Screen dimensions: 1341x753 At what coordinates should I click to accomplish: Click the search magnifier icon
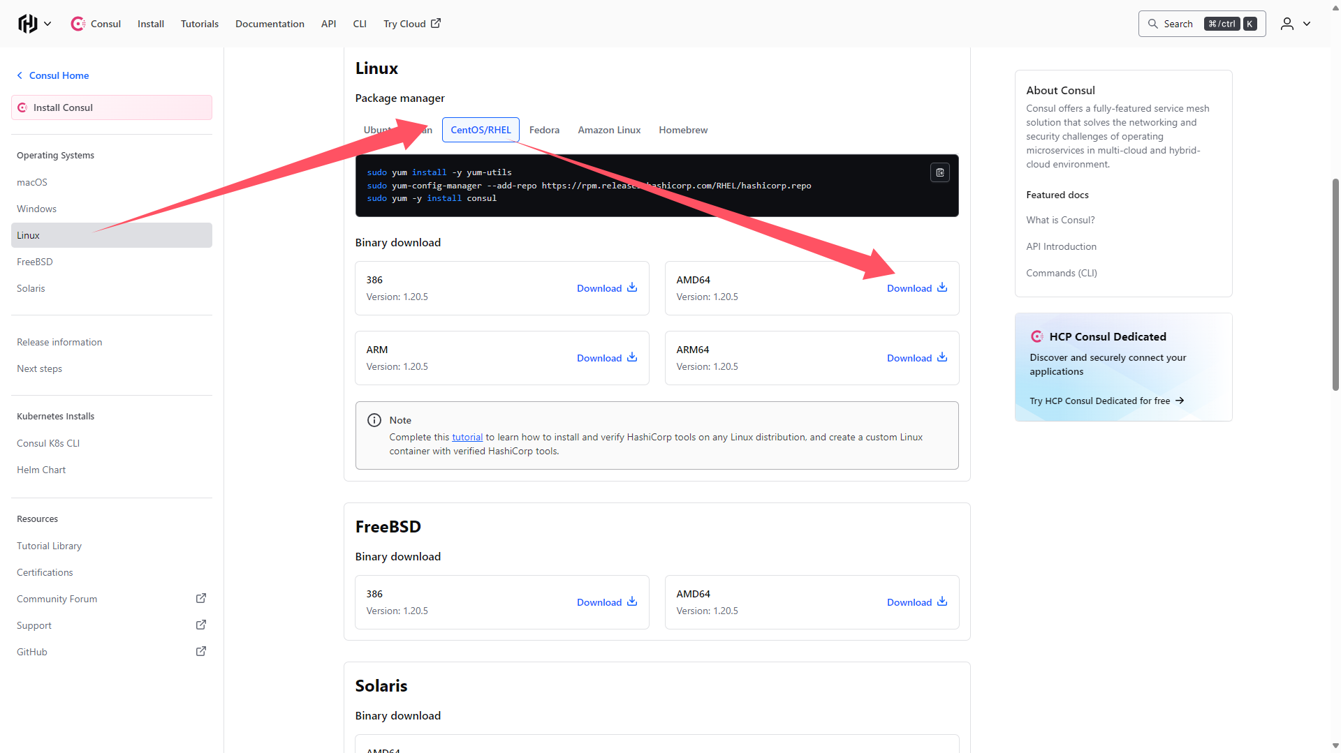coord(1153,24)
